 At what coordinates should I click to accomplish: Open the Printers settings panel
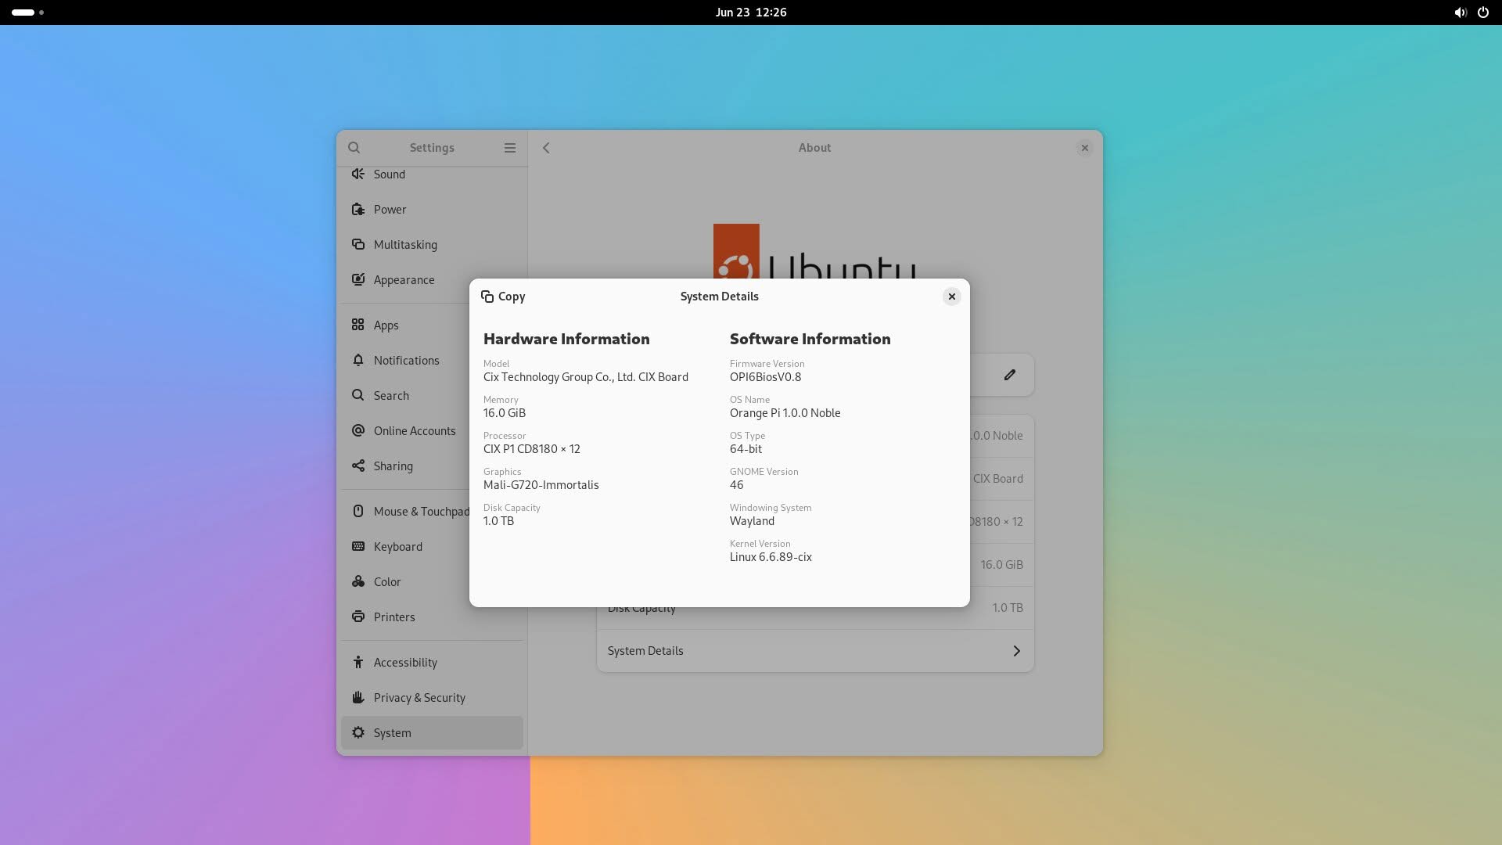tap(432, 617)
